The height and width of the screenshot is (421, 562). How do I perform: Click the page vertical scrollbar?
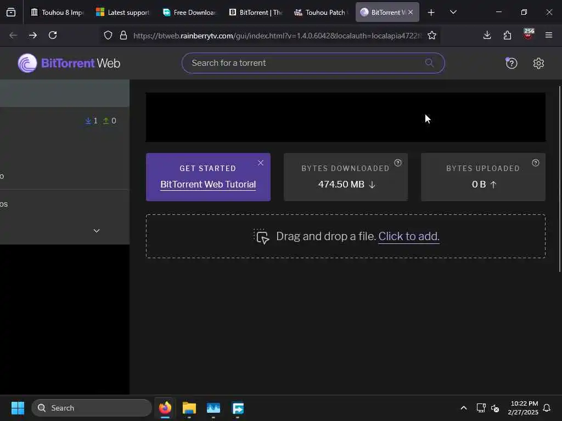point(559,179)
